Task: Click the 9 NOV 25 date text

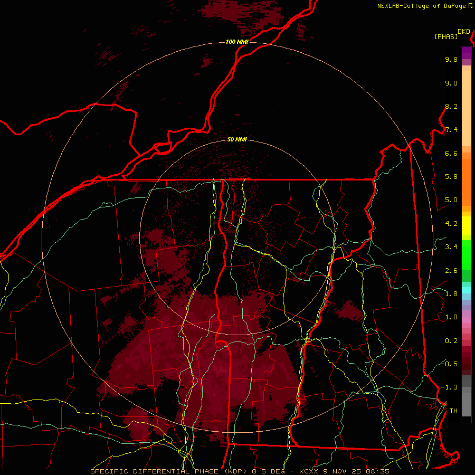Action: tap(341, 471)
